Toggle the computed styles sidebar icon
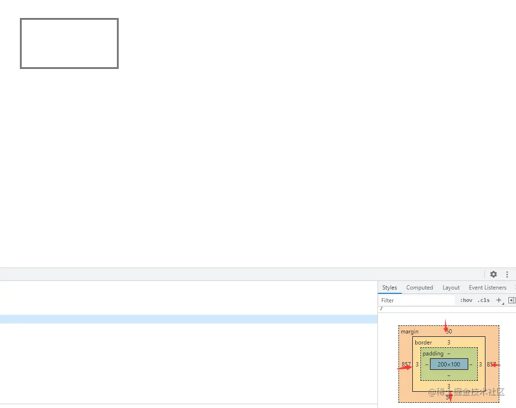 click(512, 300)
